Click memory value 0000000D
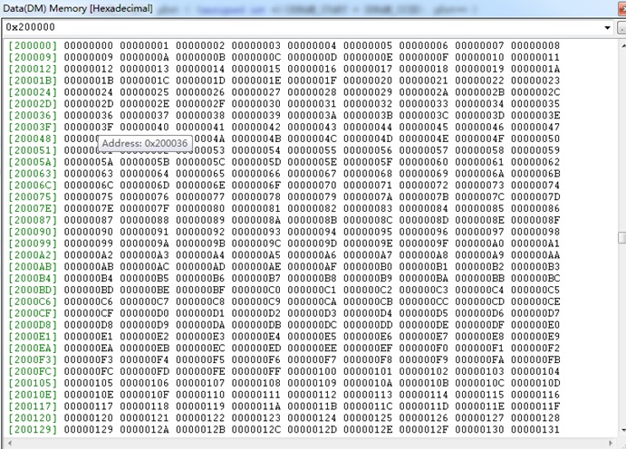This screenshot has height=449, width=626. (x=312, y=57)
